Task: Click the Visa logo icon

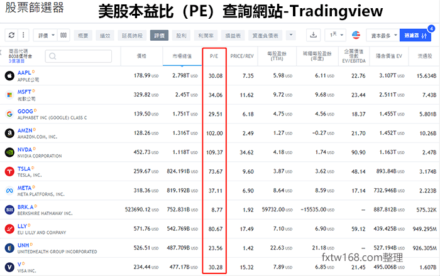Action: (x=9, y=267)
